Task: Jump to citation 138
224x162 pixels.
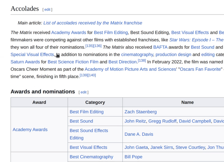Action: click(x=142, y=61)
